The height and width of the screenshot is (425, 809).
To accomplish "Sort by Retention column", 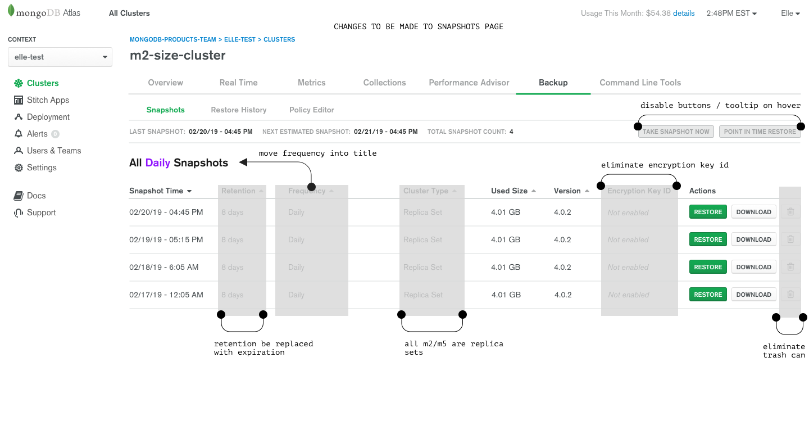I will click(242, 191).
